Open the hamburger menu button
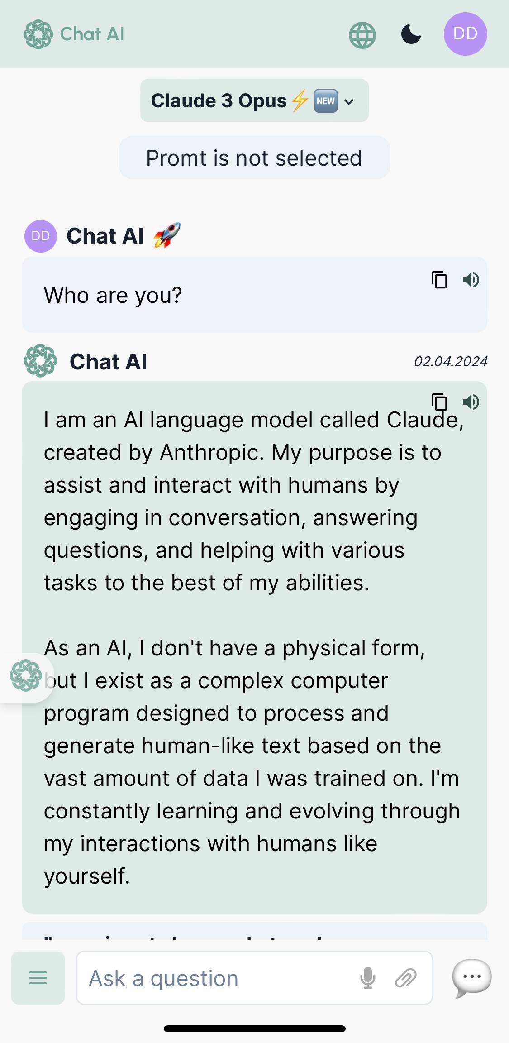 (x=38, y=978)
